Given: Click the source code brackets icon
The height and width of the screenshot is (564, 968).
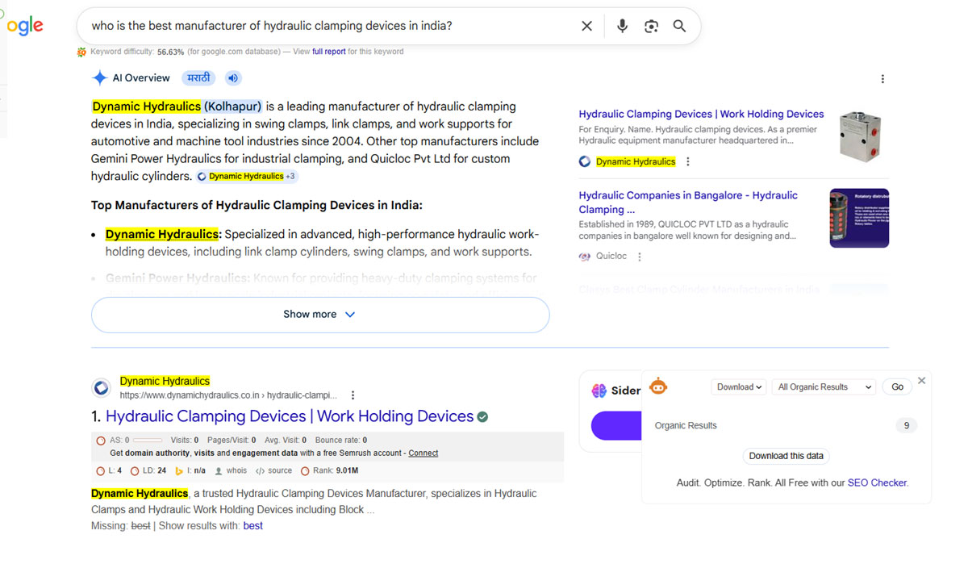Looking at the screenshot, I should click(260, 471).
